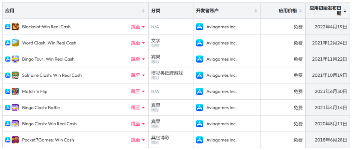Open 跳至 dropdown for Blockolot:Win Real Cash
This screenshot has width=352, height=150.
click(138, 27)
